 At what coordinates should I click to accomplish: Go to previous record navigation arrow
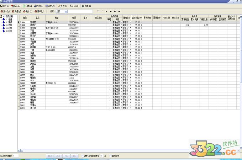coord(102,11)
